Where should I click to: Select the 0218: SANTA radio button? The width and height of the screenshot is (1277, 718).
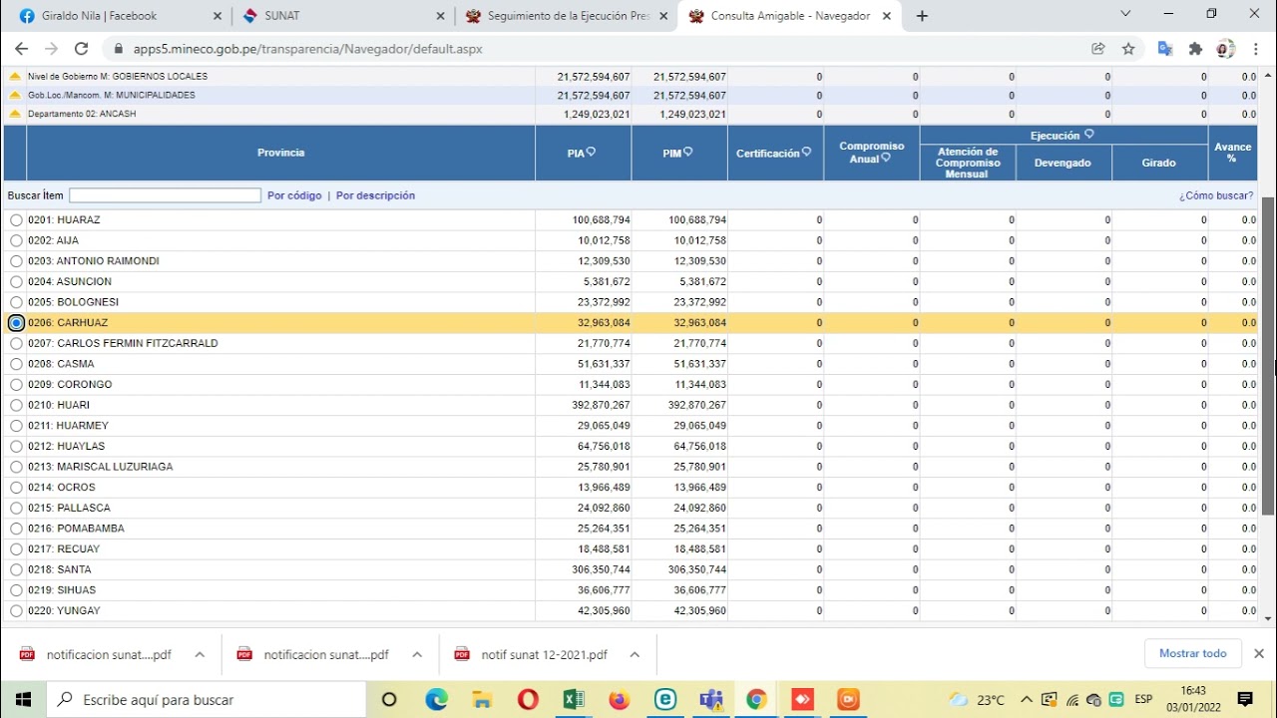coord(16,569)
